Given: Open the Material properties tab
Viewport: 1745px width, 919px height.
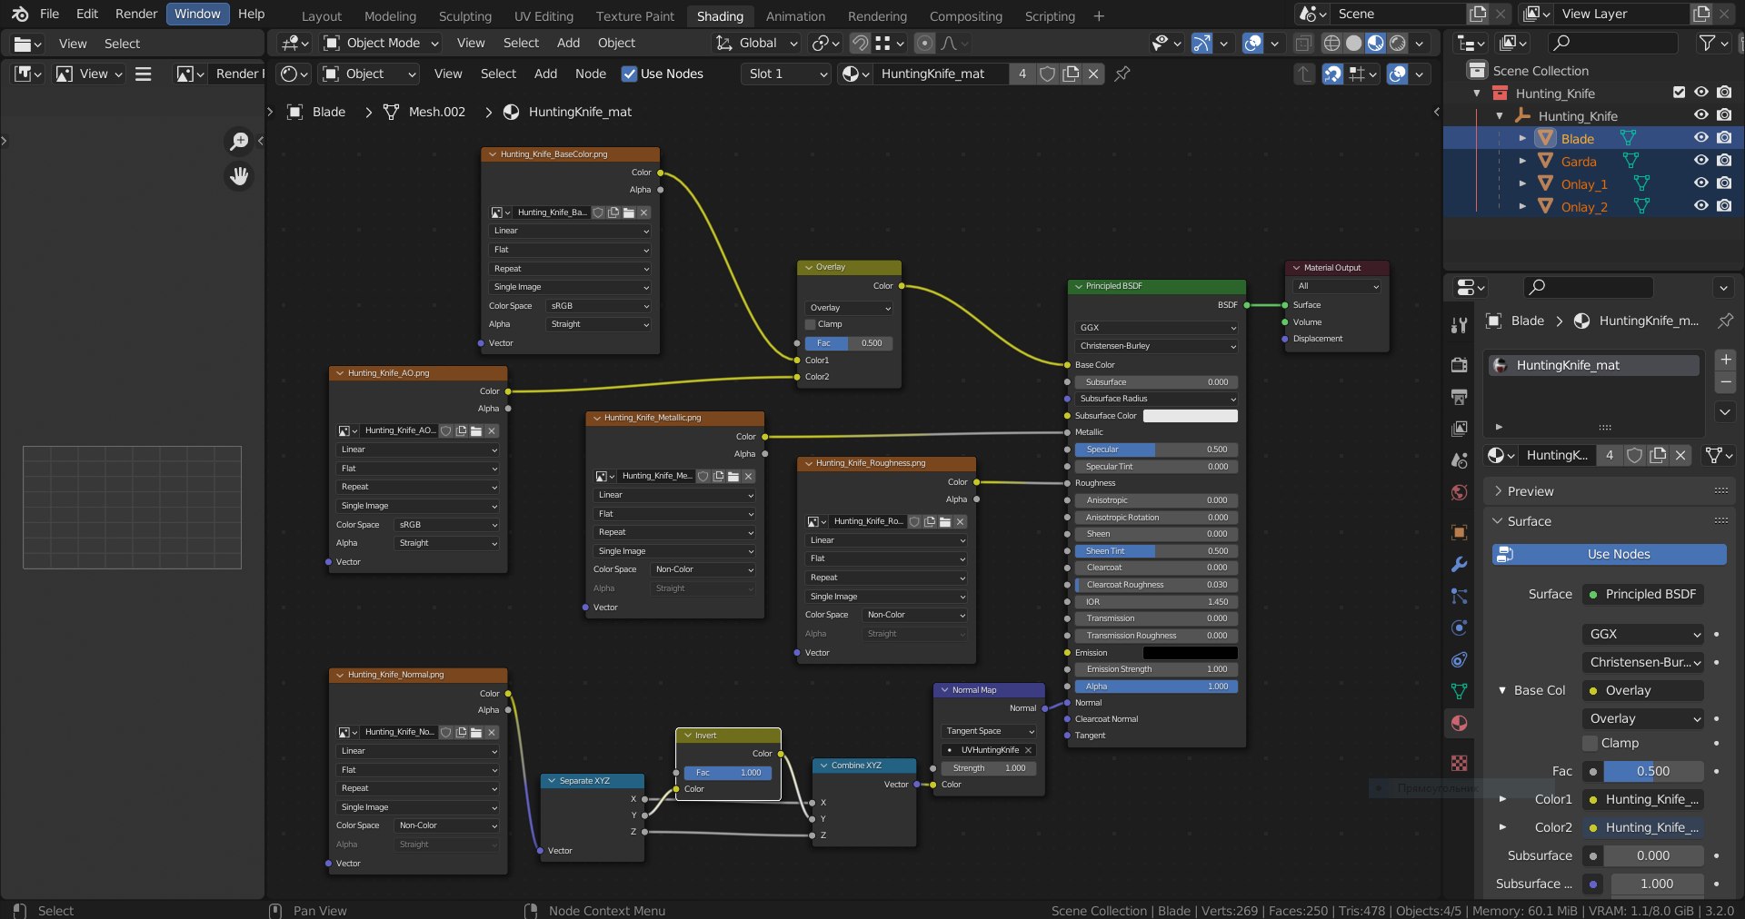Looking at the screenshot, I should tap(1459, 723).
